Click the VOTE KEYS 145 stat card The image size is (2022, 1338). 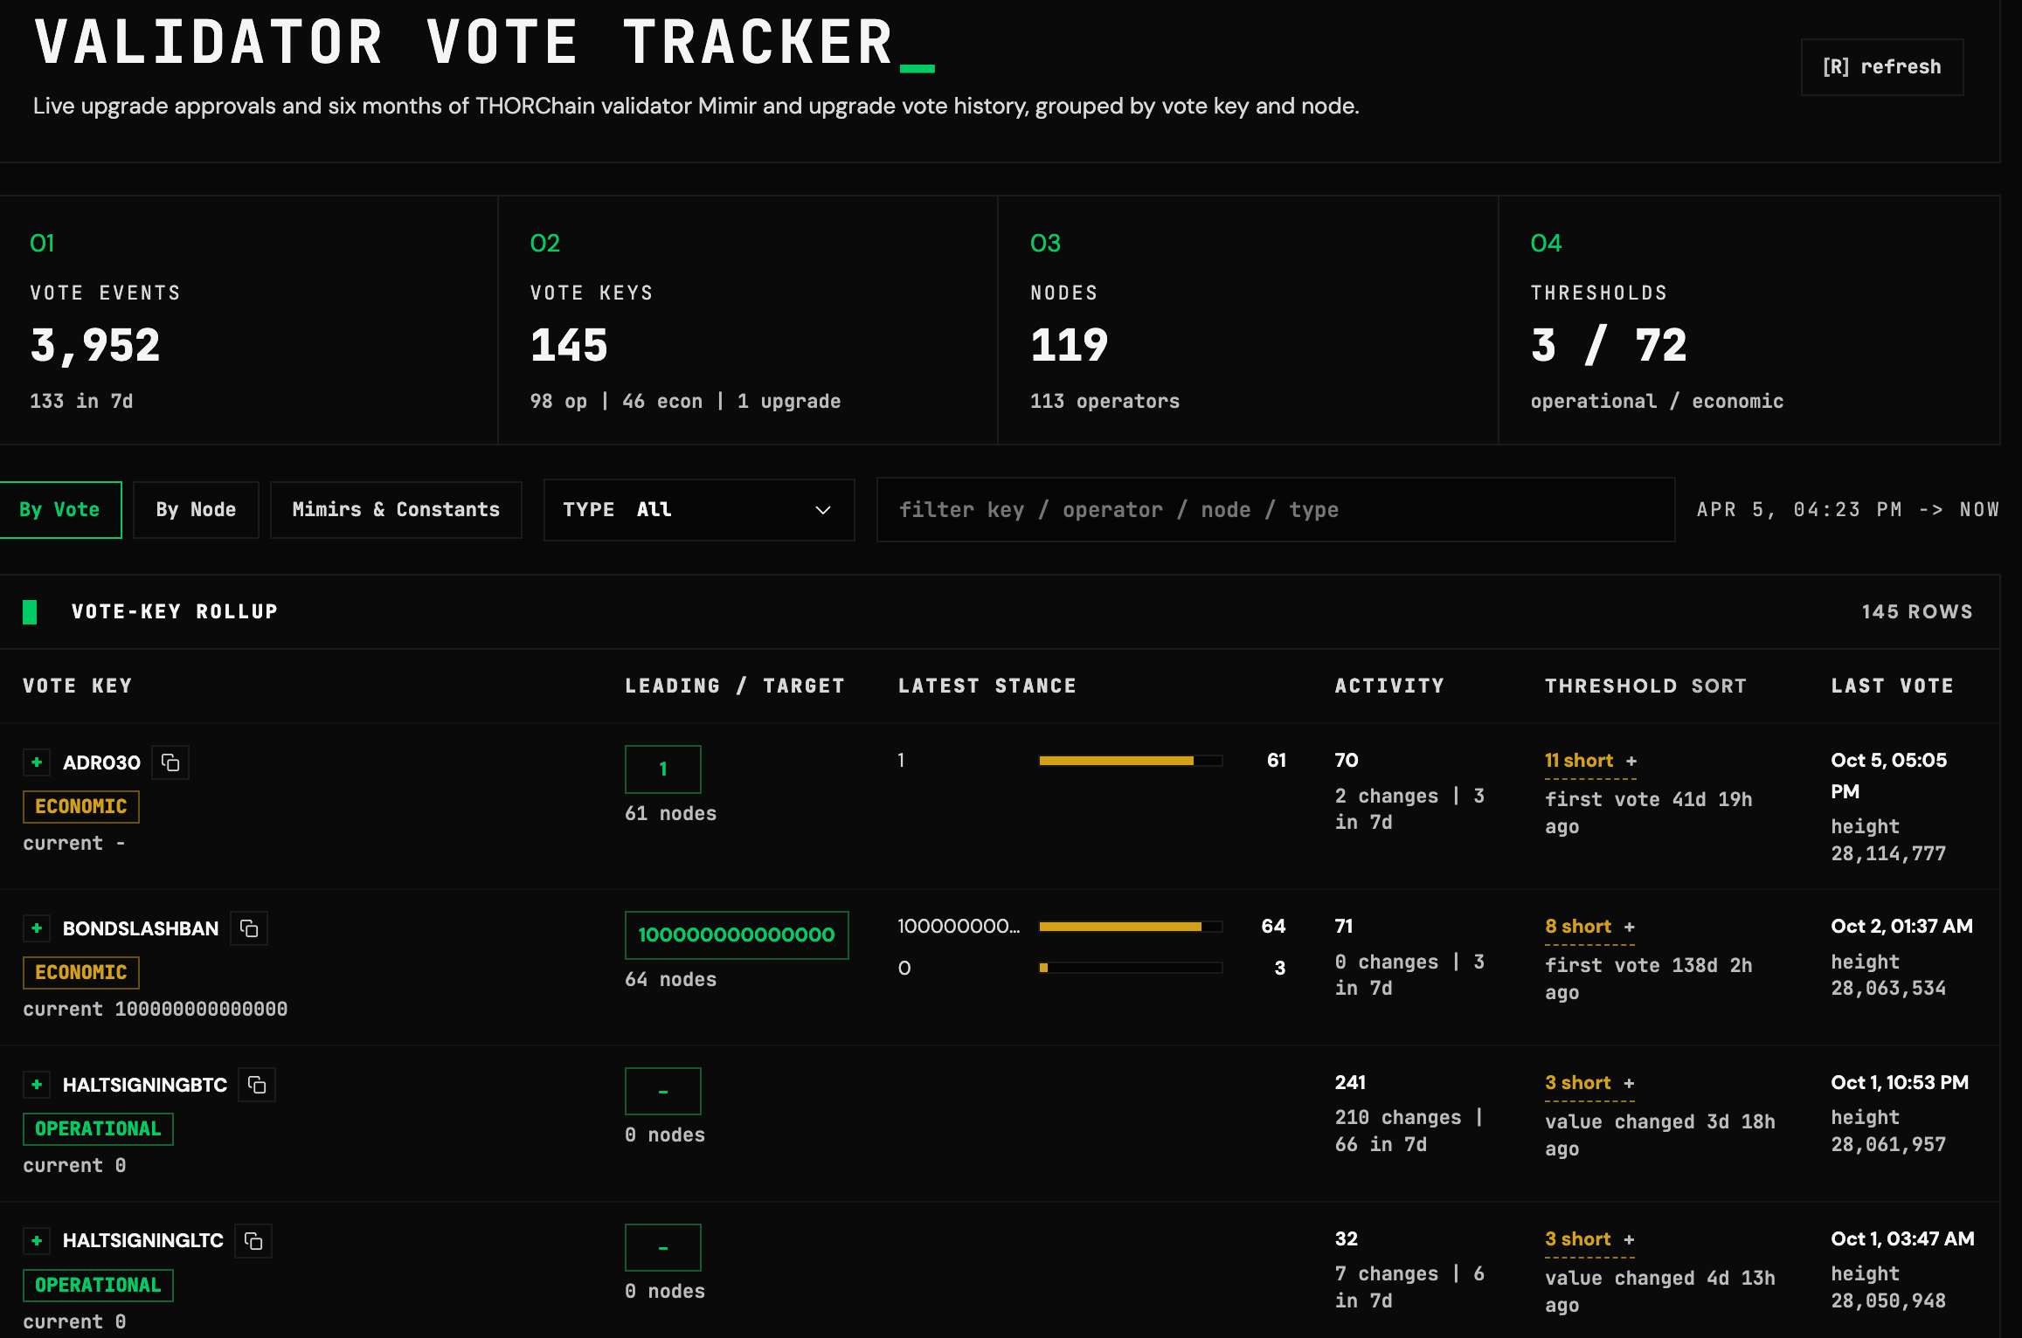point(748,321)
